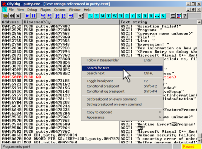Viewport: 202px width, 149px height.
Task: Sort by Text string column header
Action: point(158,22)
